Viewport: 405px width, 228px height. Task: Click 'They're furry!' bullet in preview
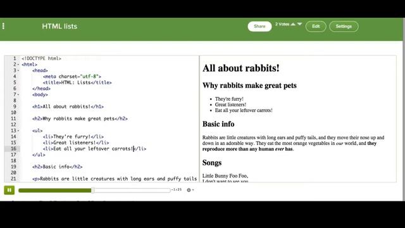229,99
